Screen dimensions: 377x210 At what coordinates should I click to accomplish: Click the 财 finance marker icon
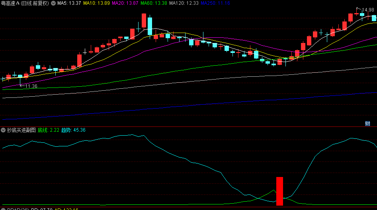(367, 124)
